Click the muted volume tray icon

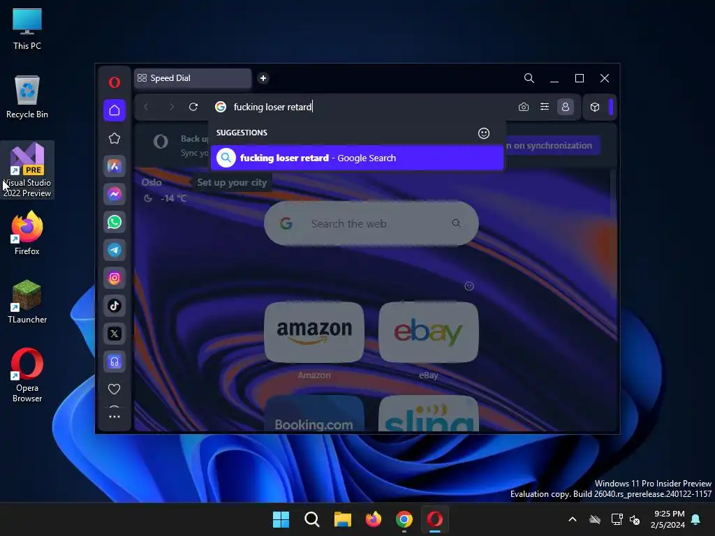click(x=634, y=519)
